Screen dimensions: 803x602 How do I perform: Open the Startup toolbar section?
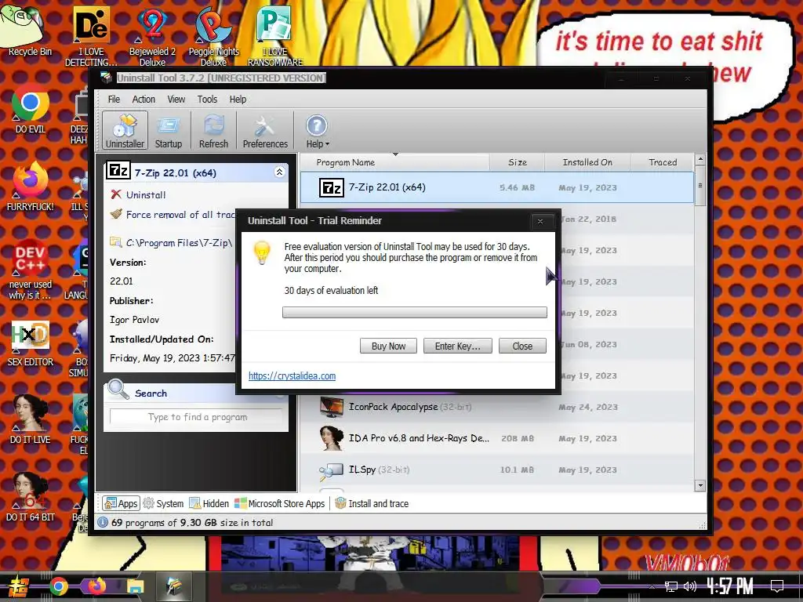point(169,131)
